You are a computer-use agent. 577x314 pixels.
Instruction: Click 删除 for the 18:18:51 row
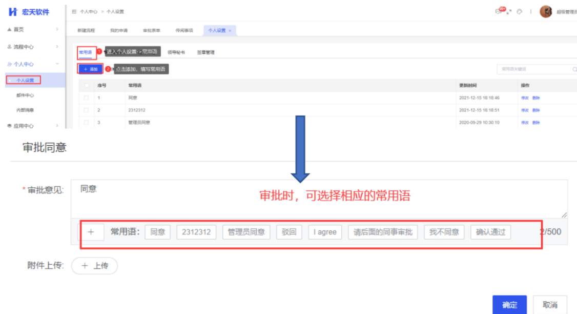(x=536, y=110)
